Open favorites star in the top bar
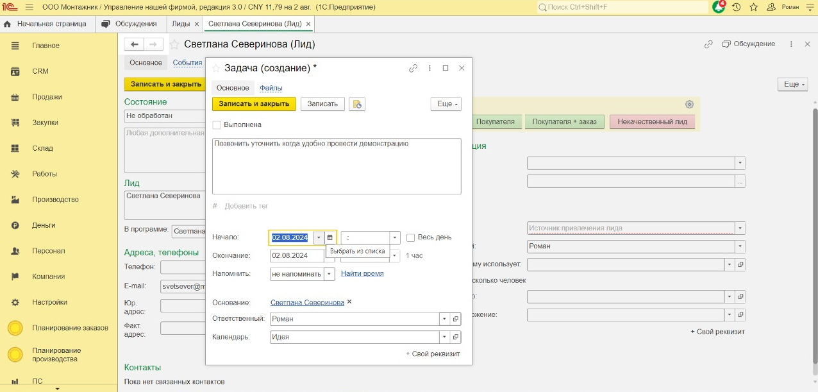Screen dimensions: 818x392 (x=754, y=7)
